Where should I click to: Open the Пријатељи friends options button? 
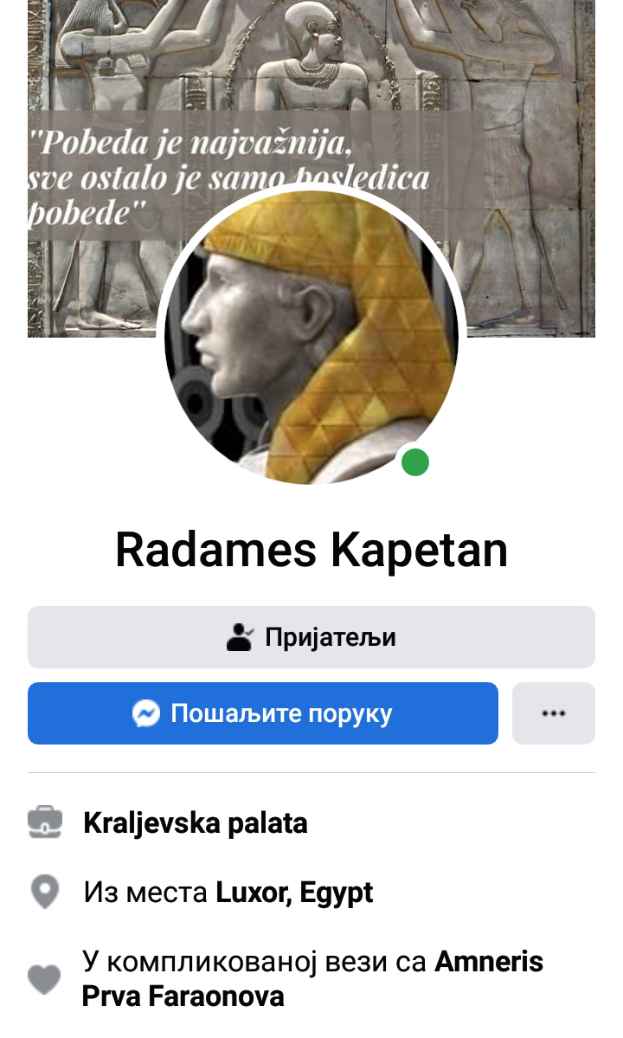point(311,637)
